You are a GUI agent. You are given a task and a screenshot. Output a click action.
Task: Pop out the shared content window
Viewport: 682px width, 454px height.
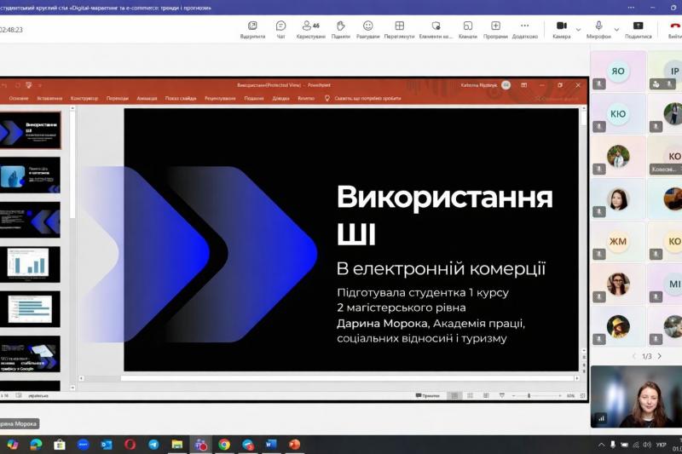tap(251, 29)
